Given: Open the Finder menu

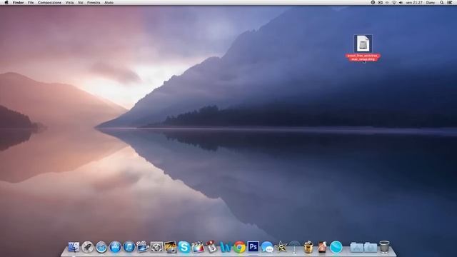Looking at the screenshot, I should coord(18,2).
